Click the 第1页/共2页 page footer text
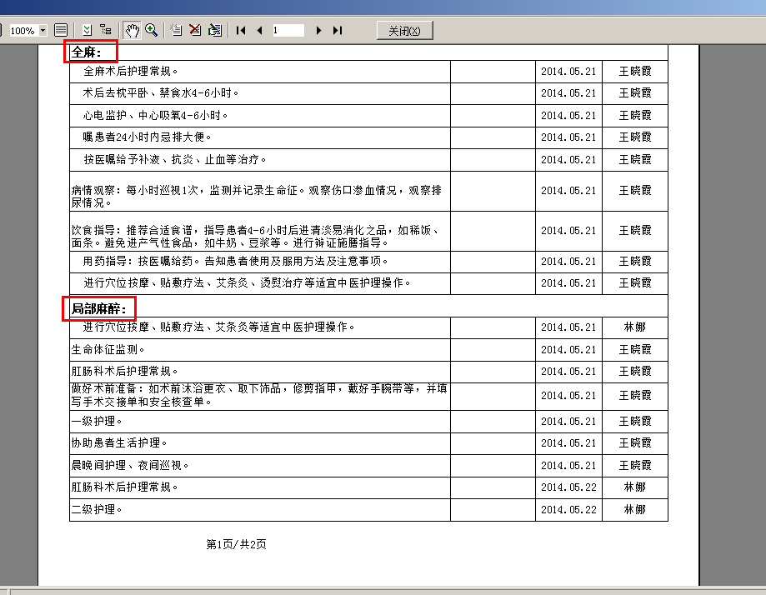Viewport: 766px width, 595px height. [x=237, y=545]
